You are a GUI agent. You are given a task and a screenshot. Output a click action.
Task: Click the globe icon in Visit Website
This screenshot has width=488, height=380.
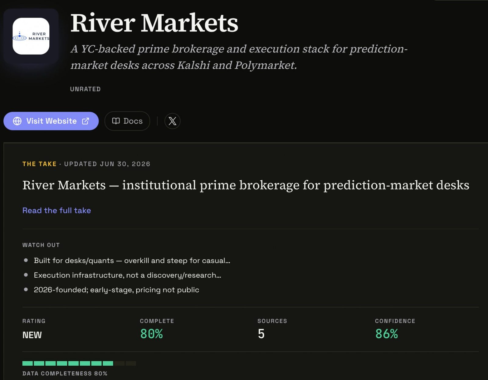17,121
